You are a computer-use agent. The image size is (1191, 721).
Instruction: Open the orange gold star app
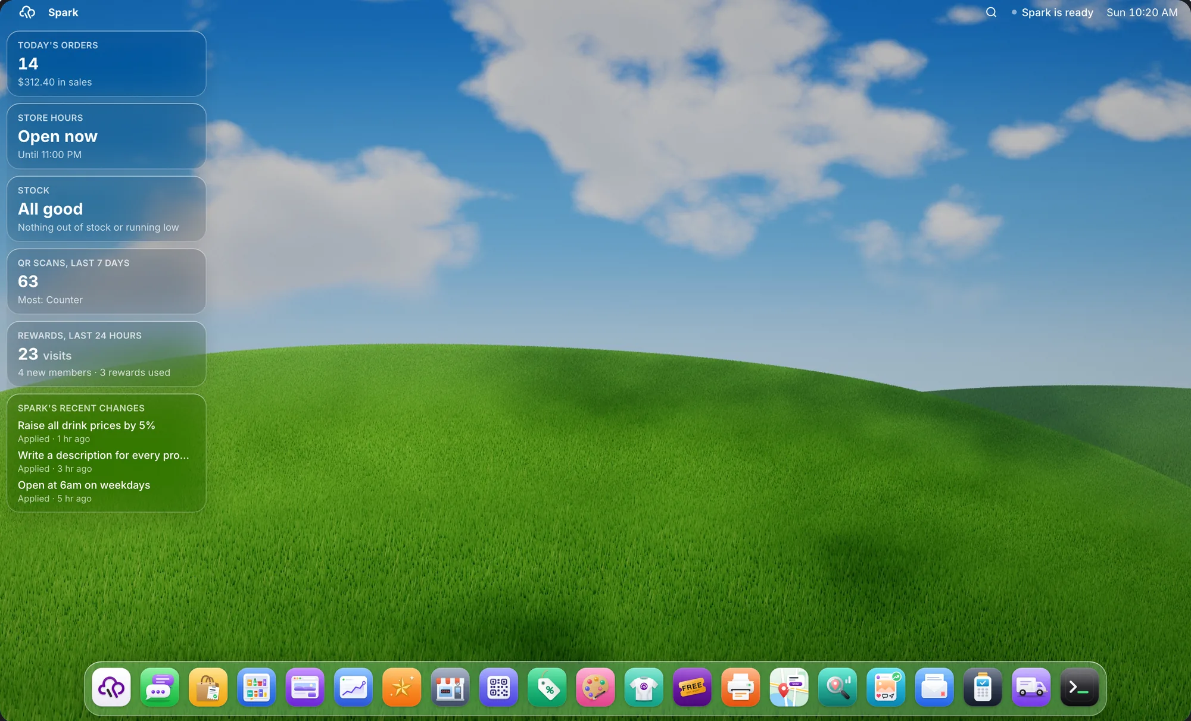point(401,687)
